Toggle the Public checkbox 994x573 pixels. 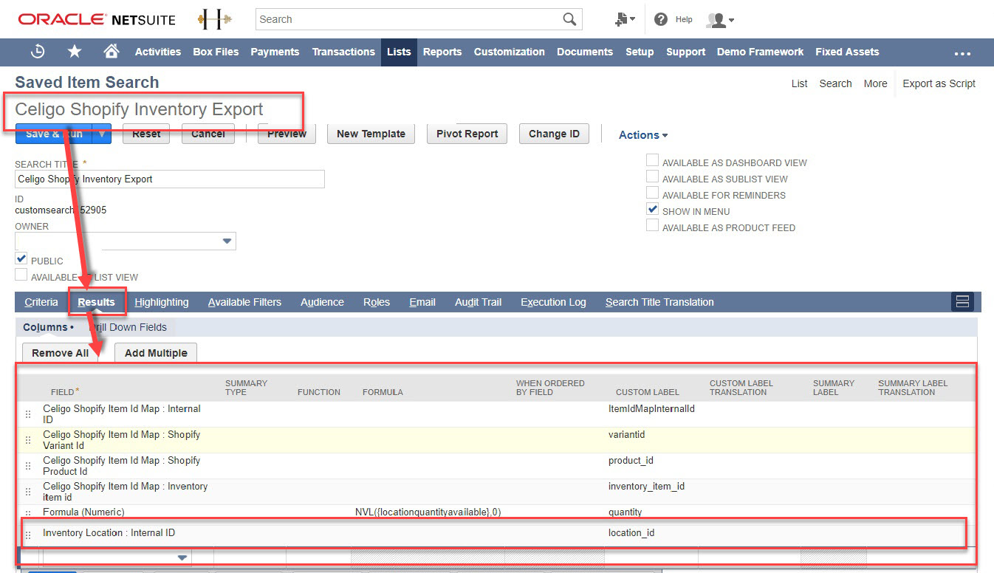[21, 259]
